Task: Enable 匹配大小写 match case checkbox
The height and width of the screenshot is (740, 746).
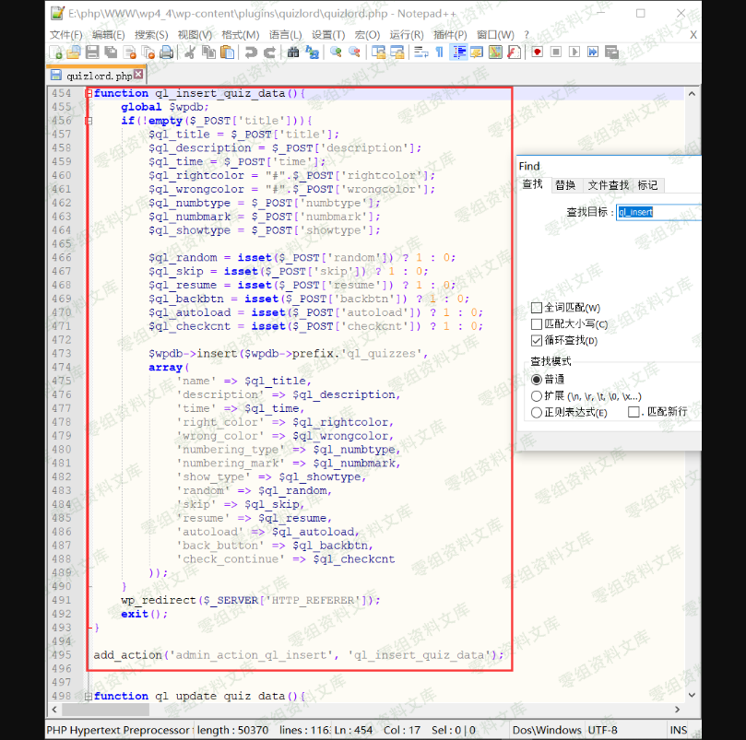Action: [x=537, y=324]
